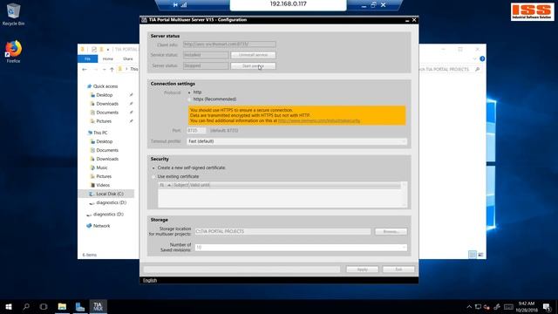Open Downloads under Quick access

click(x=107, y=104)
